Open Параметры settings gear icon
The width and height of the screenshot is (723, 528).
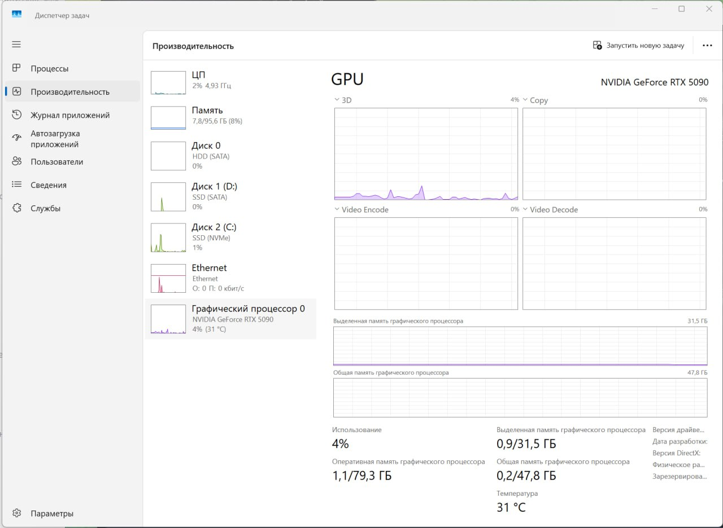[x=16, y=513]
